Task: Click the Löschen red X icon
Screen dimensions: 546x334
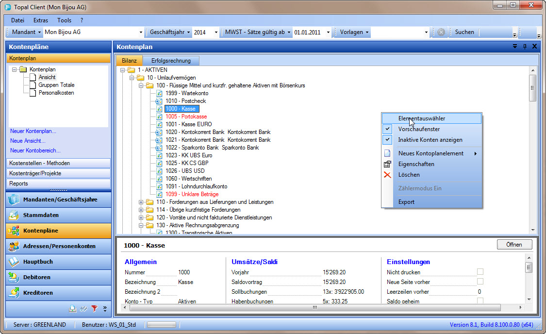Action: click(387, 175)
